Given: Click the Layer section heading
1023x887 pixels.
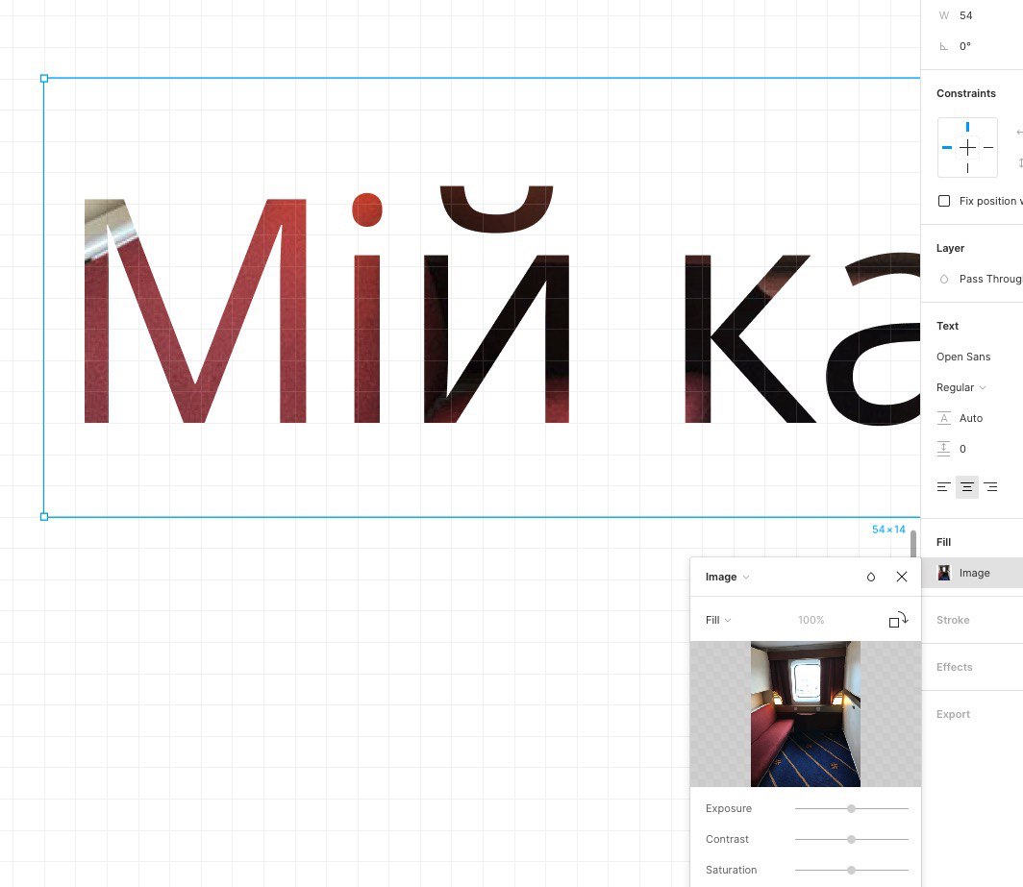Looking at the screenshot, I should tap(950, 249).
